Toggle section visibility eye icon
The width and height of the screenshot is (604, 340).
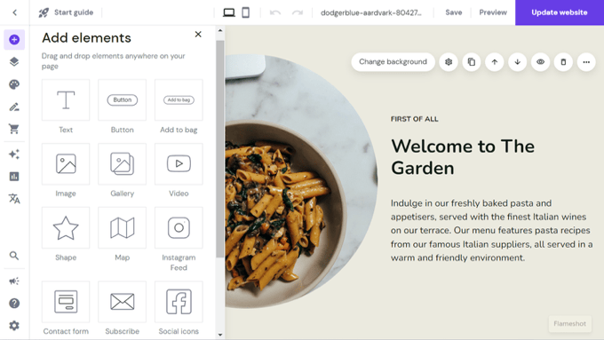click(x=540, y=62)
